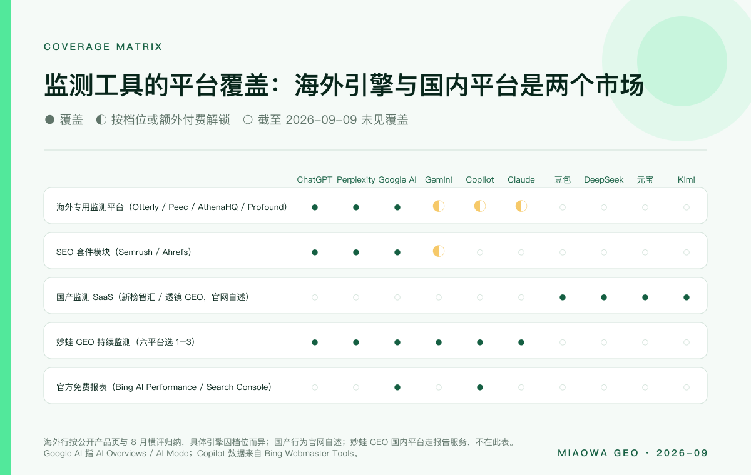Screen dimensions: 751x475
Task: Click the COVERAGE MATRIX heading
Action: [103, 47]
